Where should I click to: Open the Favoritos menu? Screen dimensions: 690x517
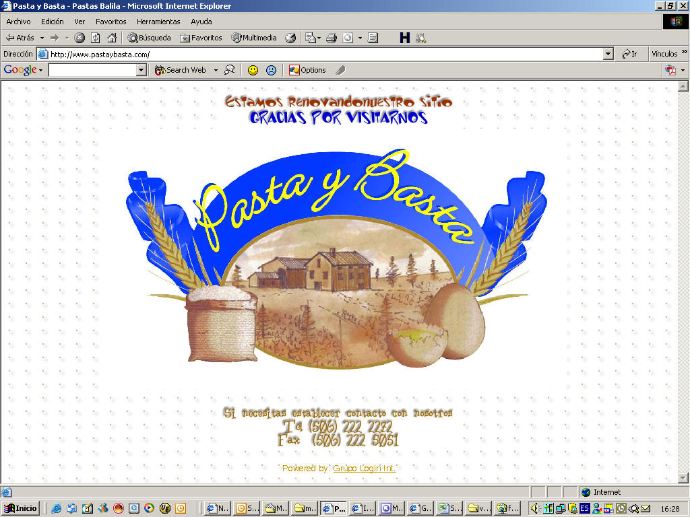click(x=111, y=22)
